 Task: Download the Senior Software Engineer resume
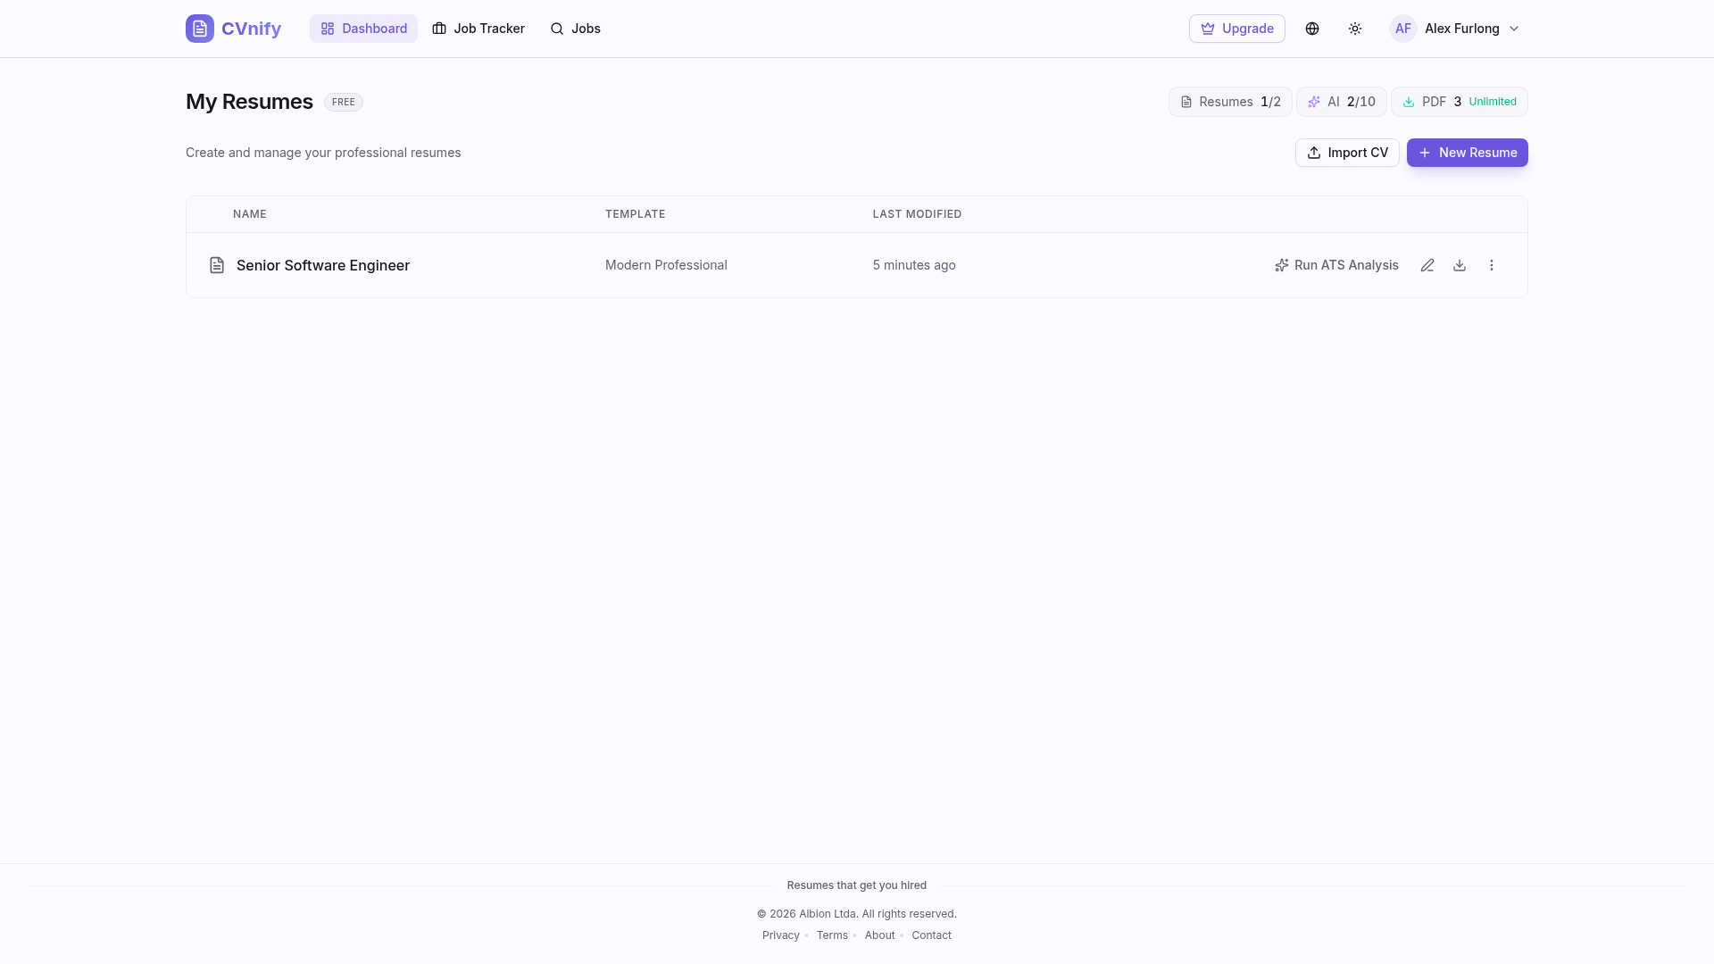point(1460,265)
